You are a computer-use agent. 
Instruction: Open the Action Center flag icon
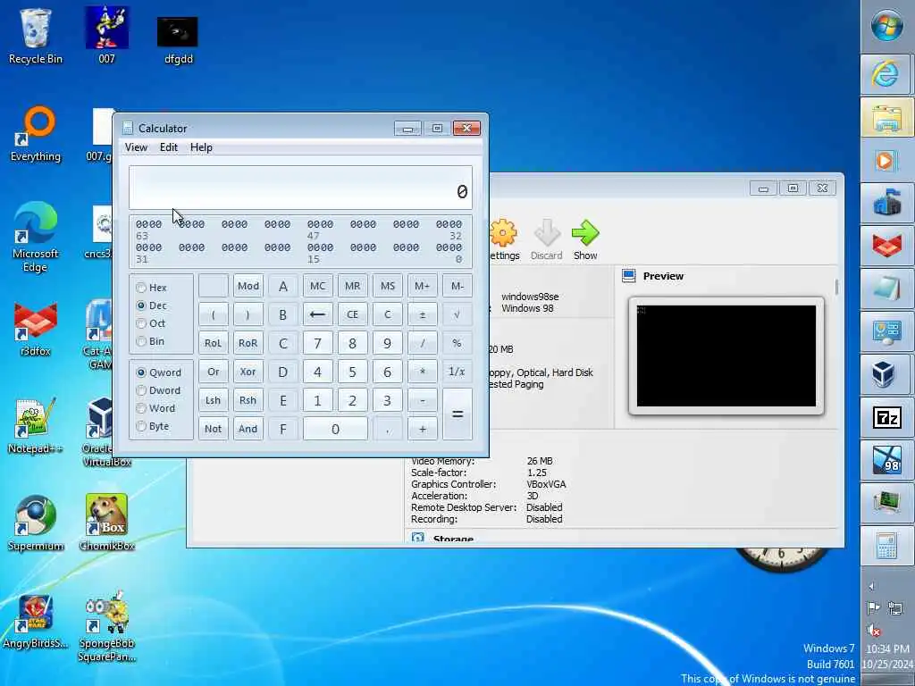874,608
